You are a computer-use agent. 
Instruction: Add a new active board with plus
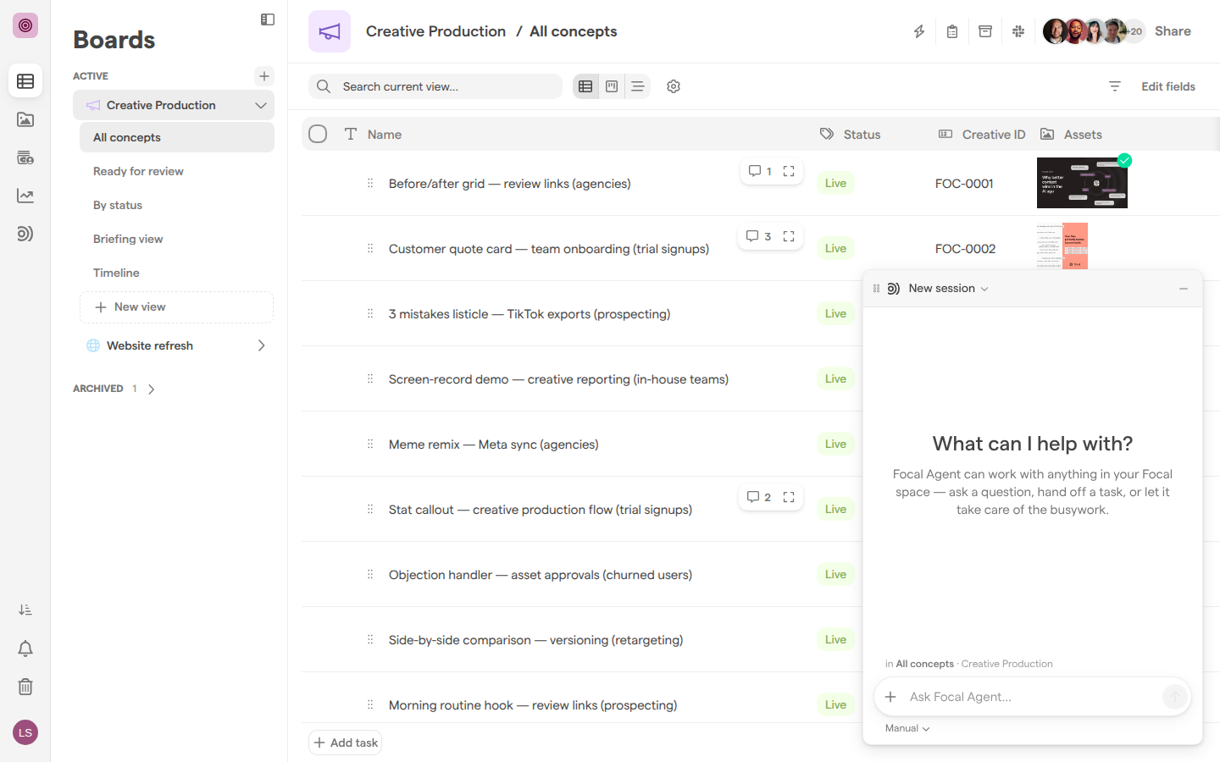coord(264,76)
